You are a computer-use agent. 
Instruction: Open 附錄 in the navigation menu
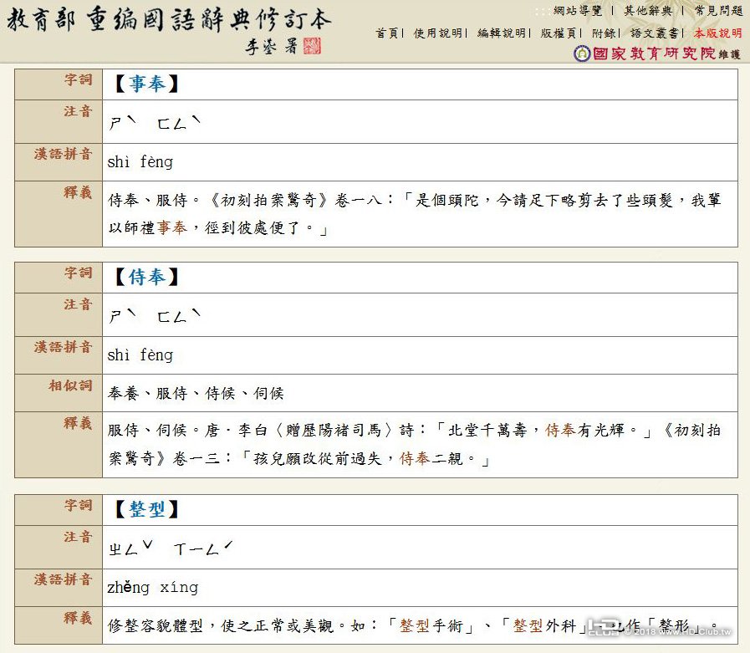tap(604, 33)
